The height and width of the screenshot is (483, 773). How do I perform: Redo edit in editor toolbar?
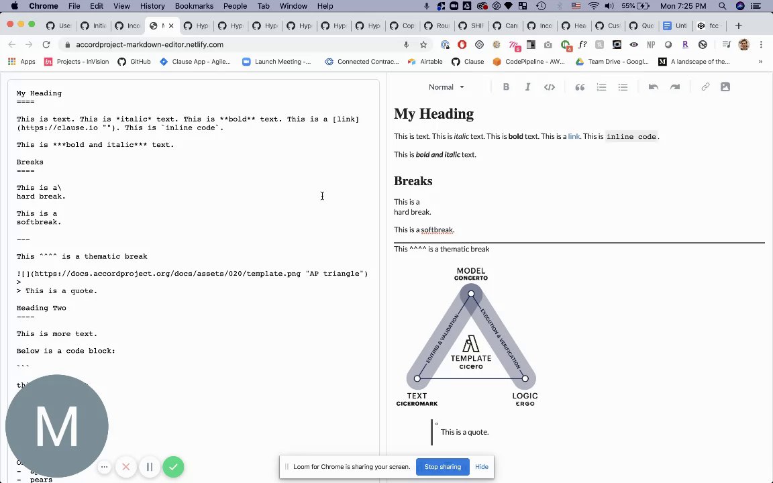pos(675,87)
